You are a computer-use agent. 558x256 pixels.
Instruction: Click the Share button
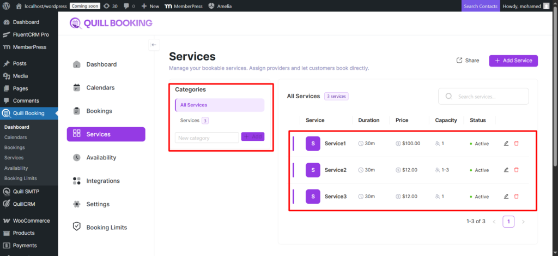468,61
